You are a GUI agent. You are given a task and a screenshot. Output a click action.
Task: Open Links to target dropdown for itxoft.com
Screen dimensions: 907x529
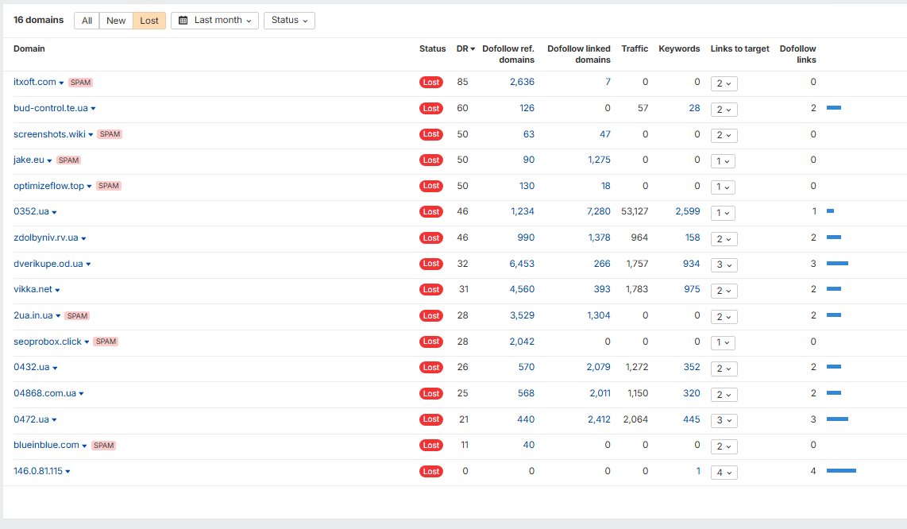[724, 83]
